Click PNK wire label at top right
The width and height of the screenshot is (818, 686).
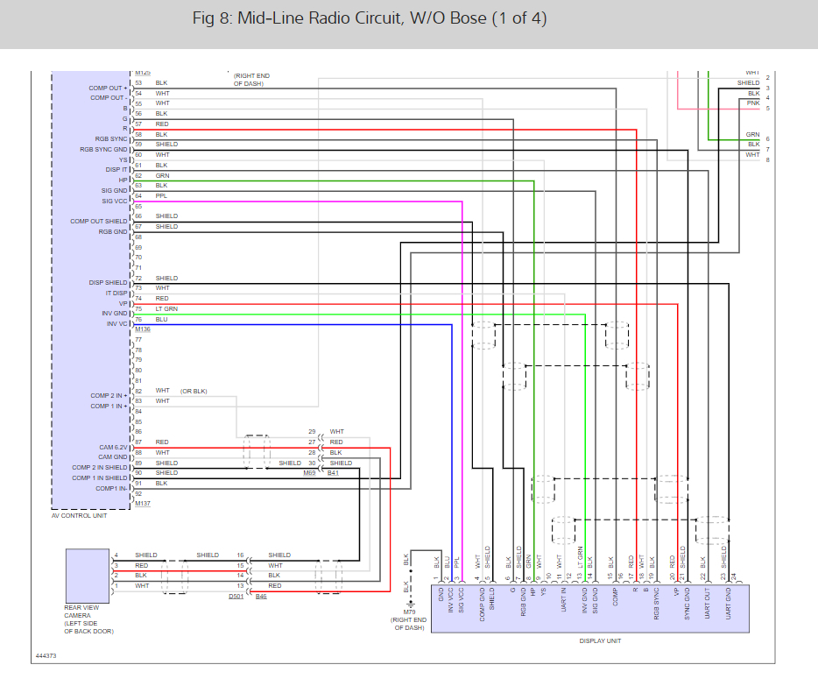click(753, 103)
